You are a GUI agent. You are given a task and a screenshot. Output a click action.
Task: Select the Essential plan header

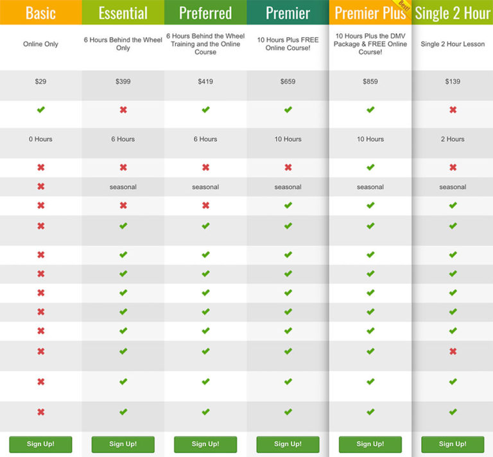123,13
